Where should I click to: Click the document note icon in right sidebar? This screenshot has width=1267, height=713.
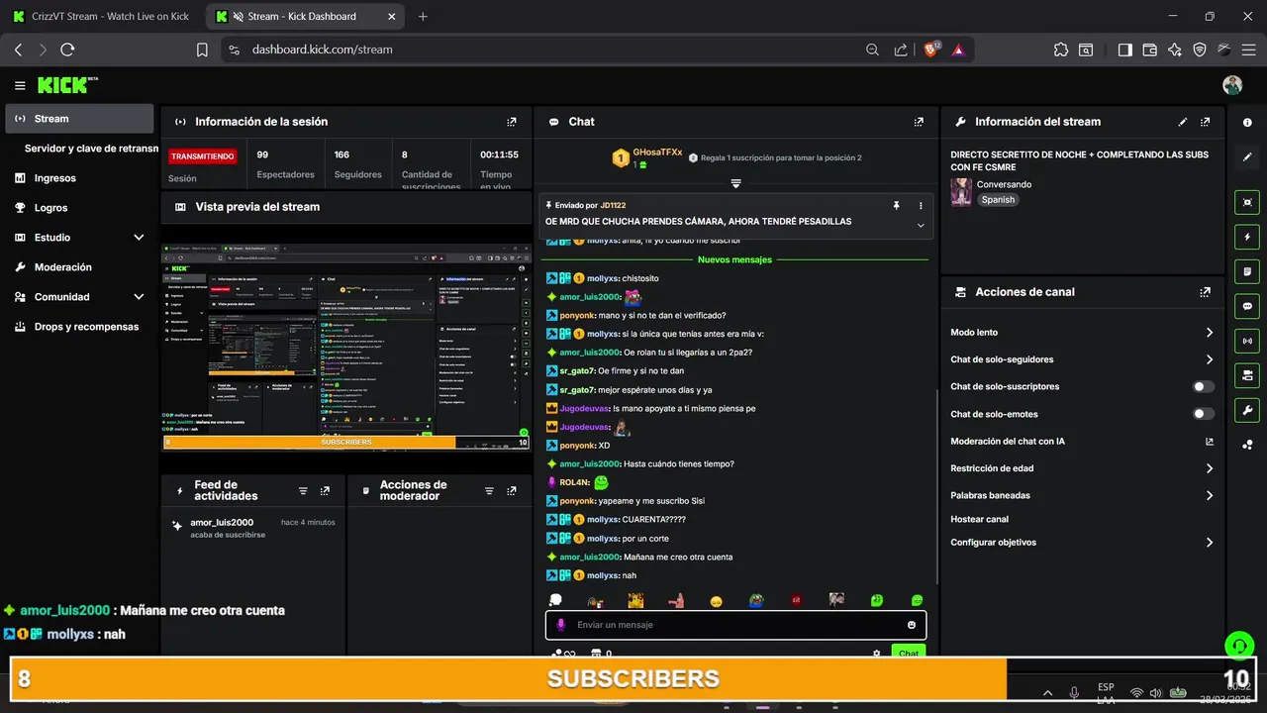[1247, 271]
